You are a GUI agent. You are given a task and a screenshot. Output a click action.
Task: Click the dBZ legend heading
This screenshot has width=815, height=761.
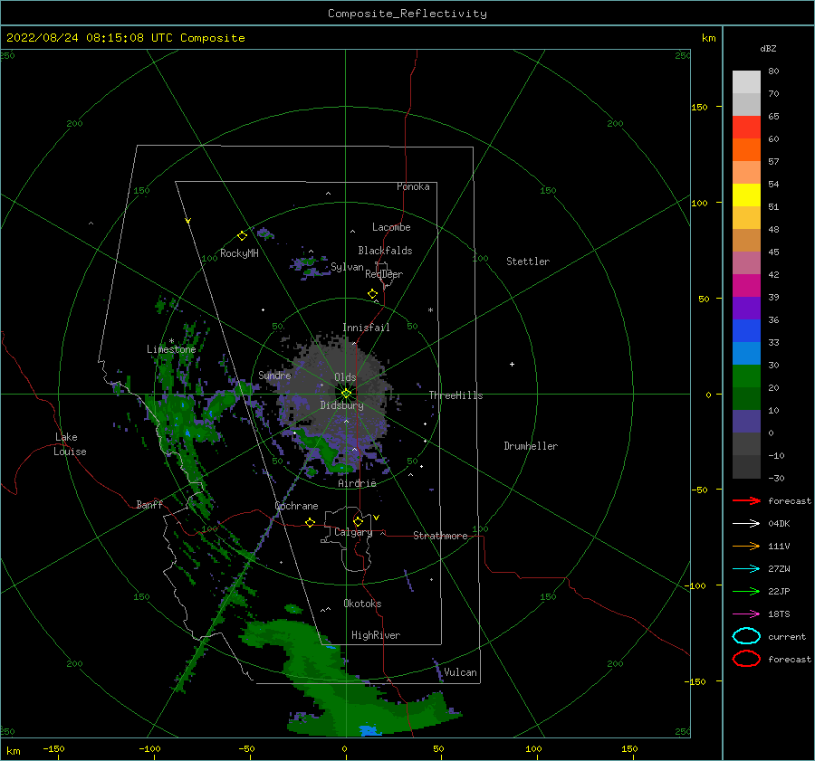[768, 49]
